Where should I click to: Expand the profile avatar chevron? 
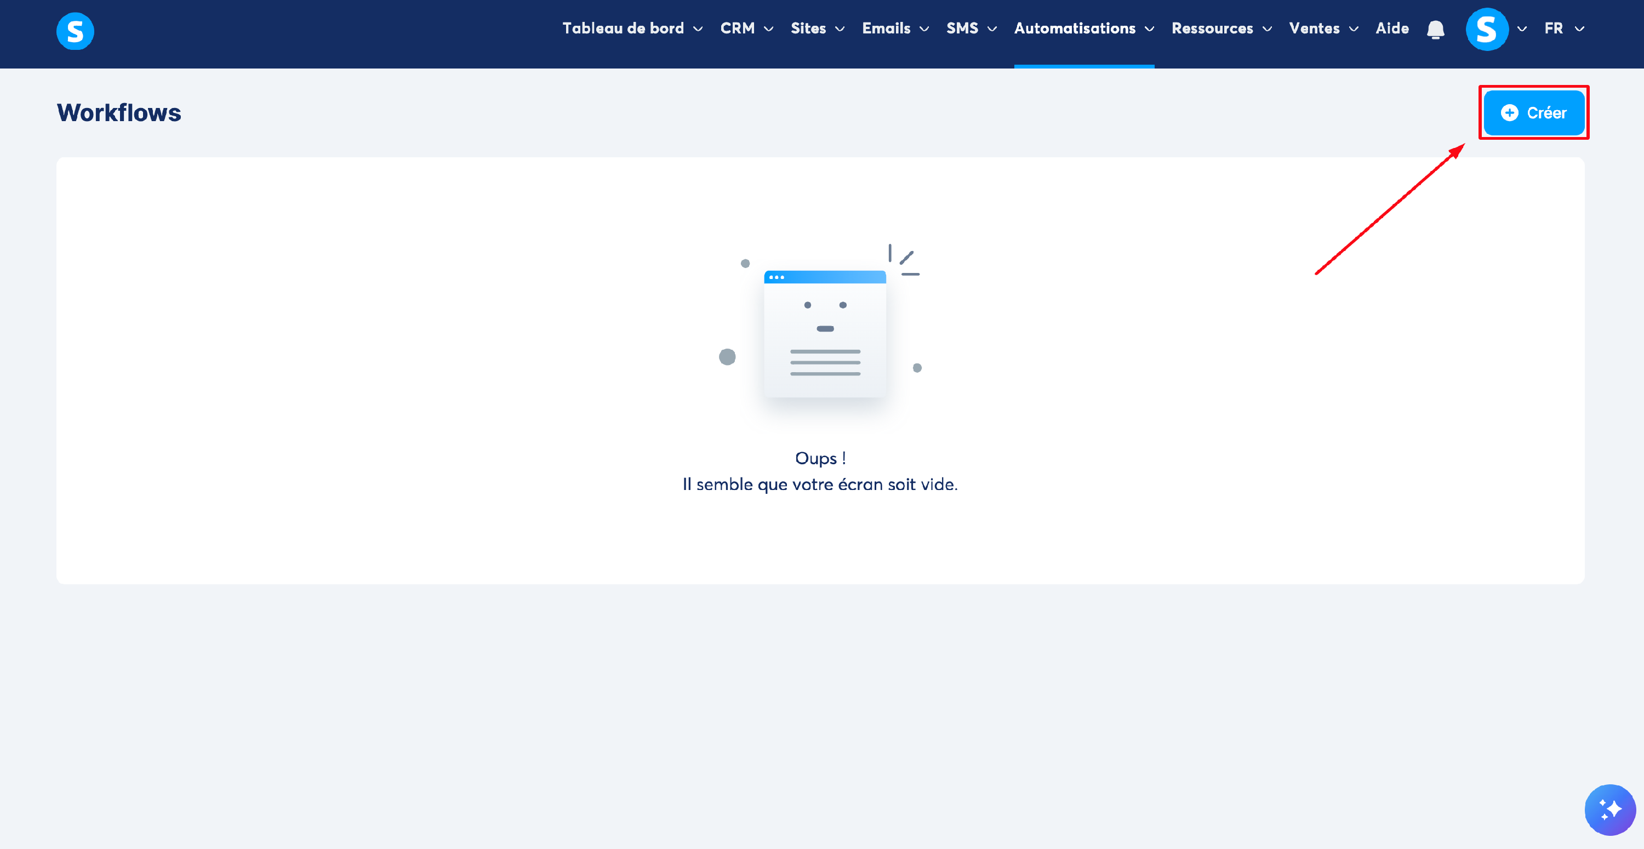(1522, 30)
